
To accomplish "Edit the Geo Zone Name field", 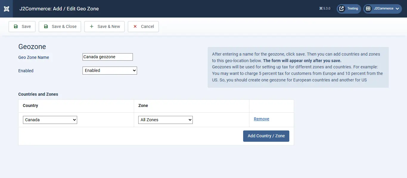I will [108, 57].
